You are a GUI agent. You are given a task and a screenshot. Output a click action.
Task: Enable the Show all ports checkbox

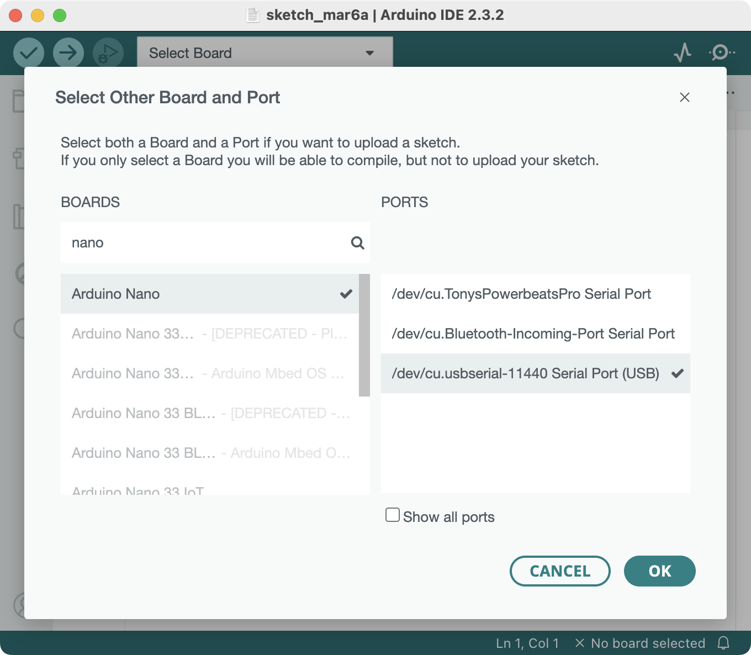(x=393, y=515)
